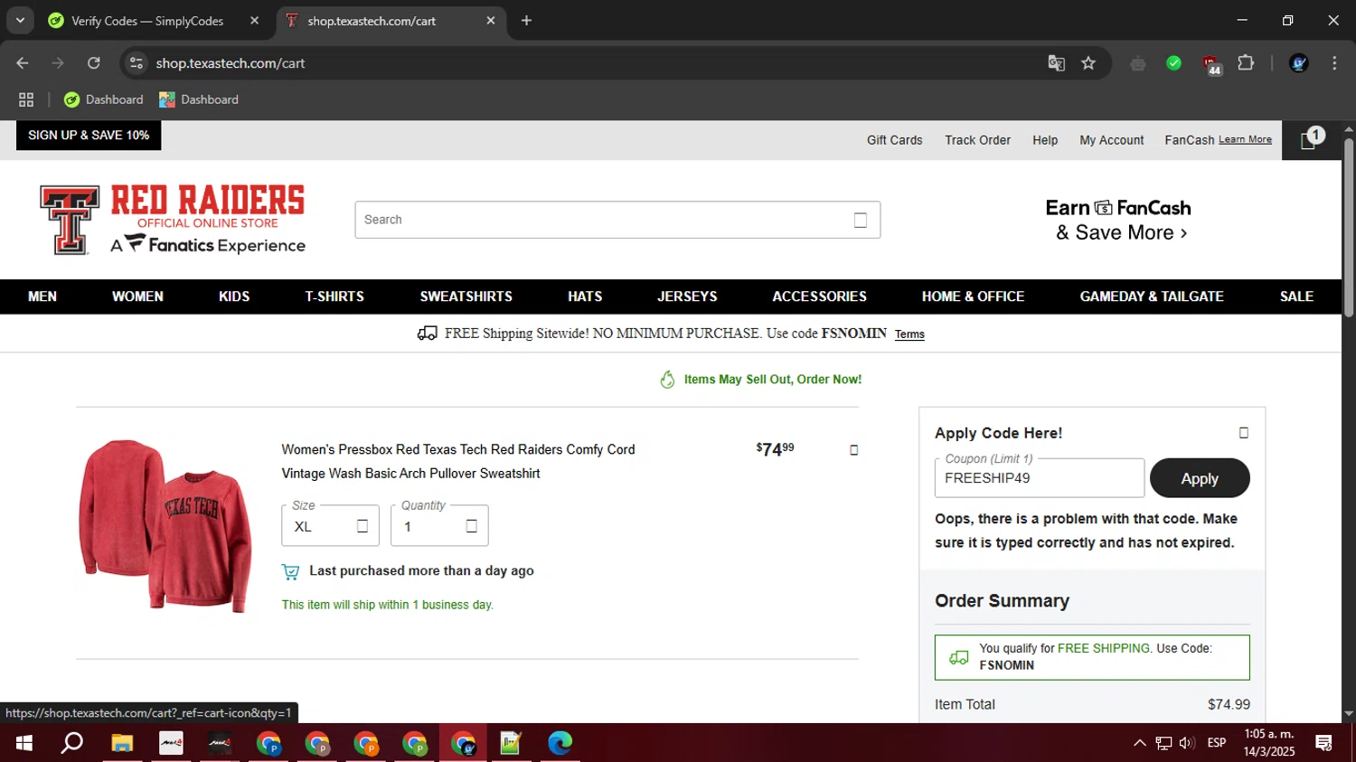Click the Texas Tech Red Raiders store logo
This screenshot has width=1356, height=762.
[x=173, y=220]
